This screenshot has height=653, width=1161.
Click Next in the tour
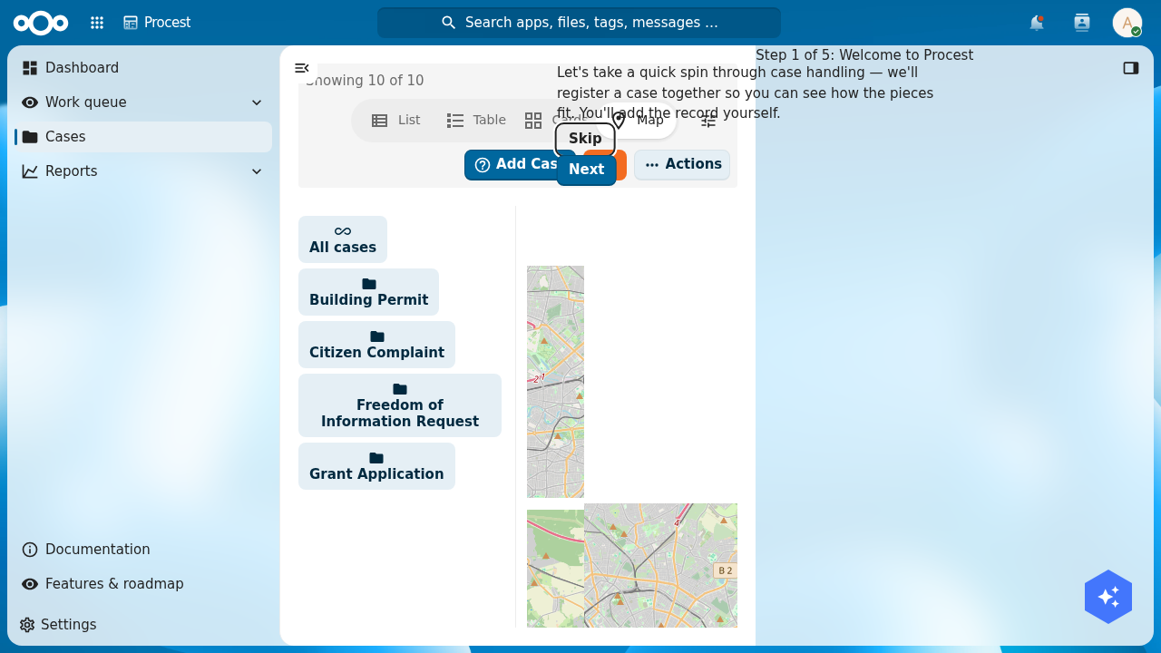point(586,170)
